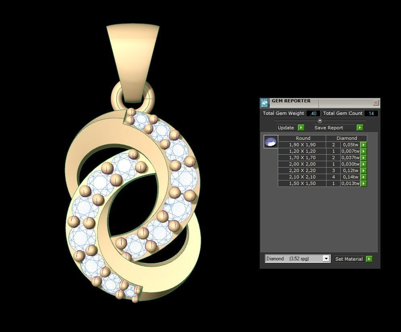Select the 2,20 X 2,20 size cell
Image resolution: width=401 pixels, height=332 pixels.
pos(302,170)
